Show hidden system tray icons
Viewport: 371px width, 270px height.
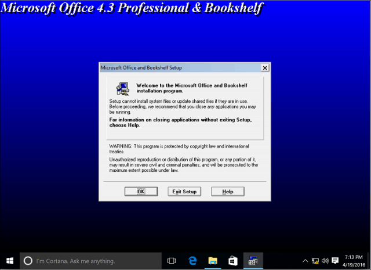click(x=305, y=261)
